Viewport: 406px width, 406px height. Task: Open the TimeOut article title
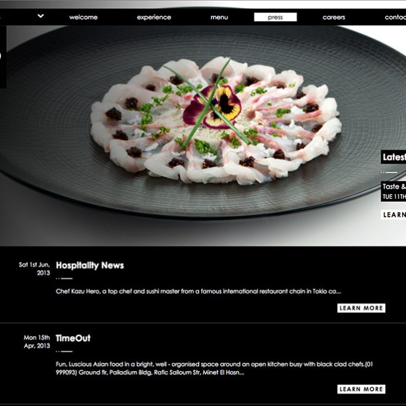pos(73,338)
